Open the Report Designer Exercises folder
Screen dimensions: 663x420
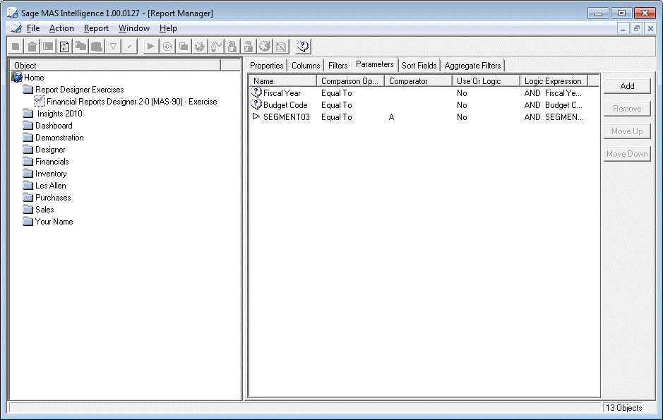point(79,90)
